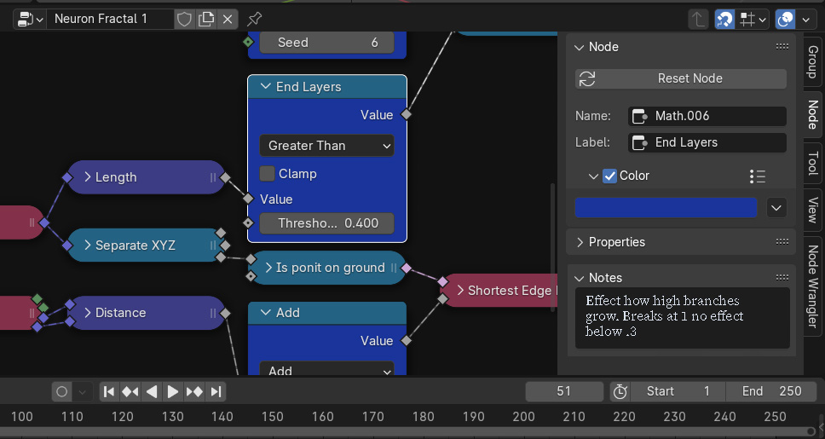Disable the custom Color checkbox

click(610, 176)
